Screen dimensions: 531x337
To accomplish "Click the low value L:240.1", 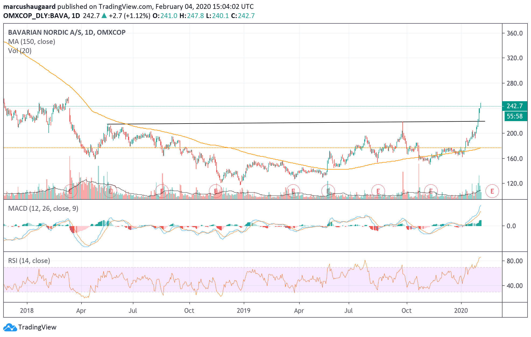I will tap(217, 16).
